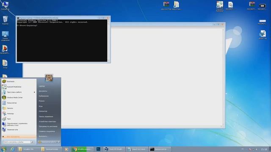Click the Windows Start orb
Viewport: 271px width, 152px height.
click(x=4, y=149)
